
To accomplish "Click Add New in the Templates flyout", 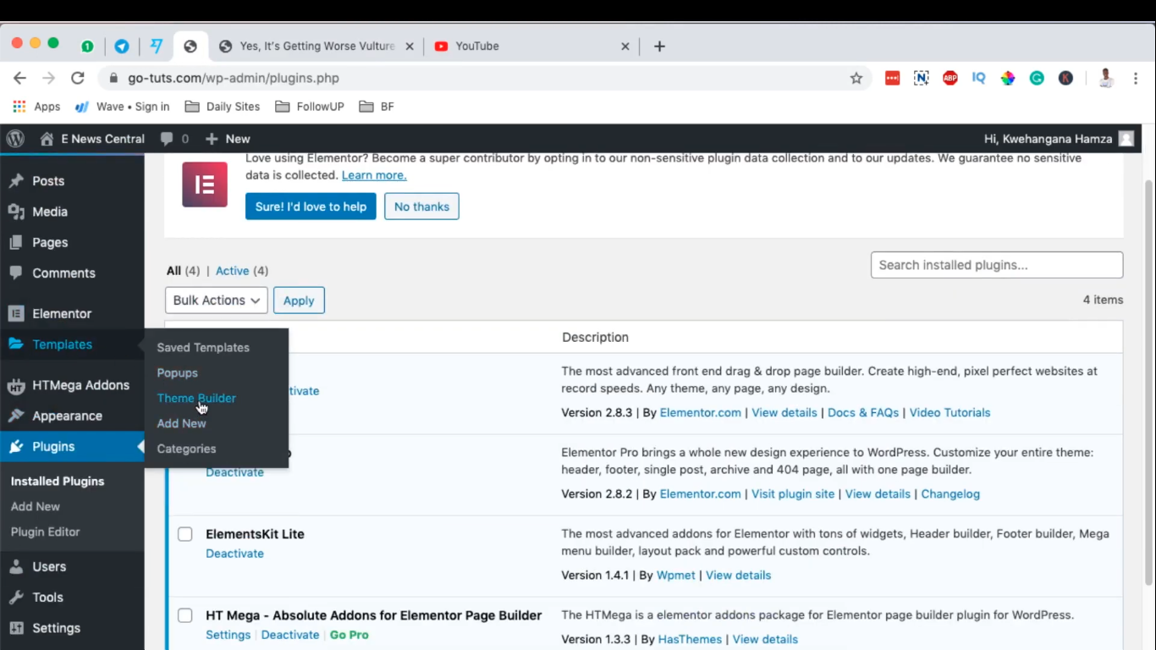I will pos(181,424).
